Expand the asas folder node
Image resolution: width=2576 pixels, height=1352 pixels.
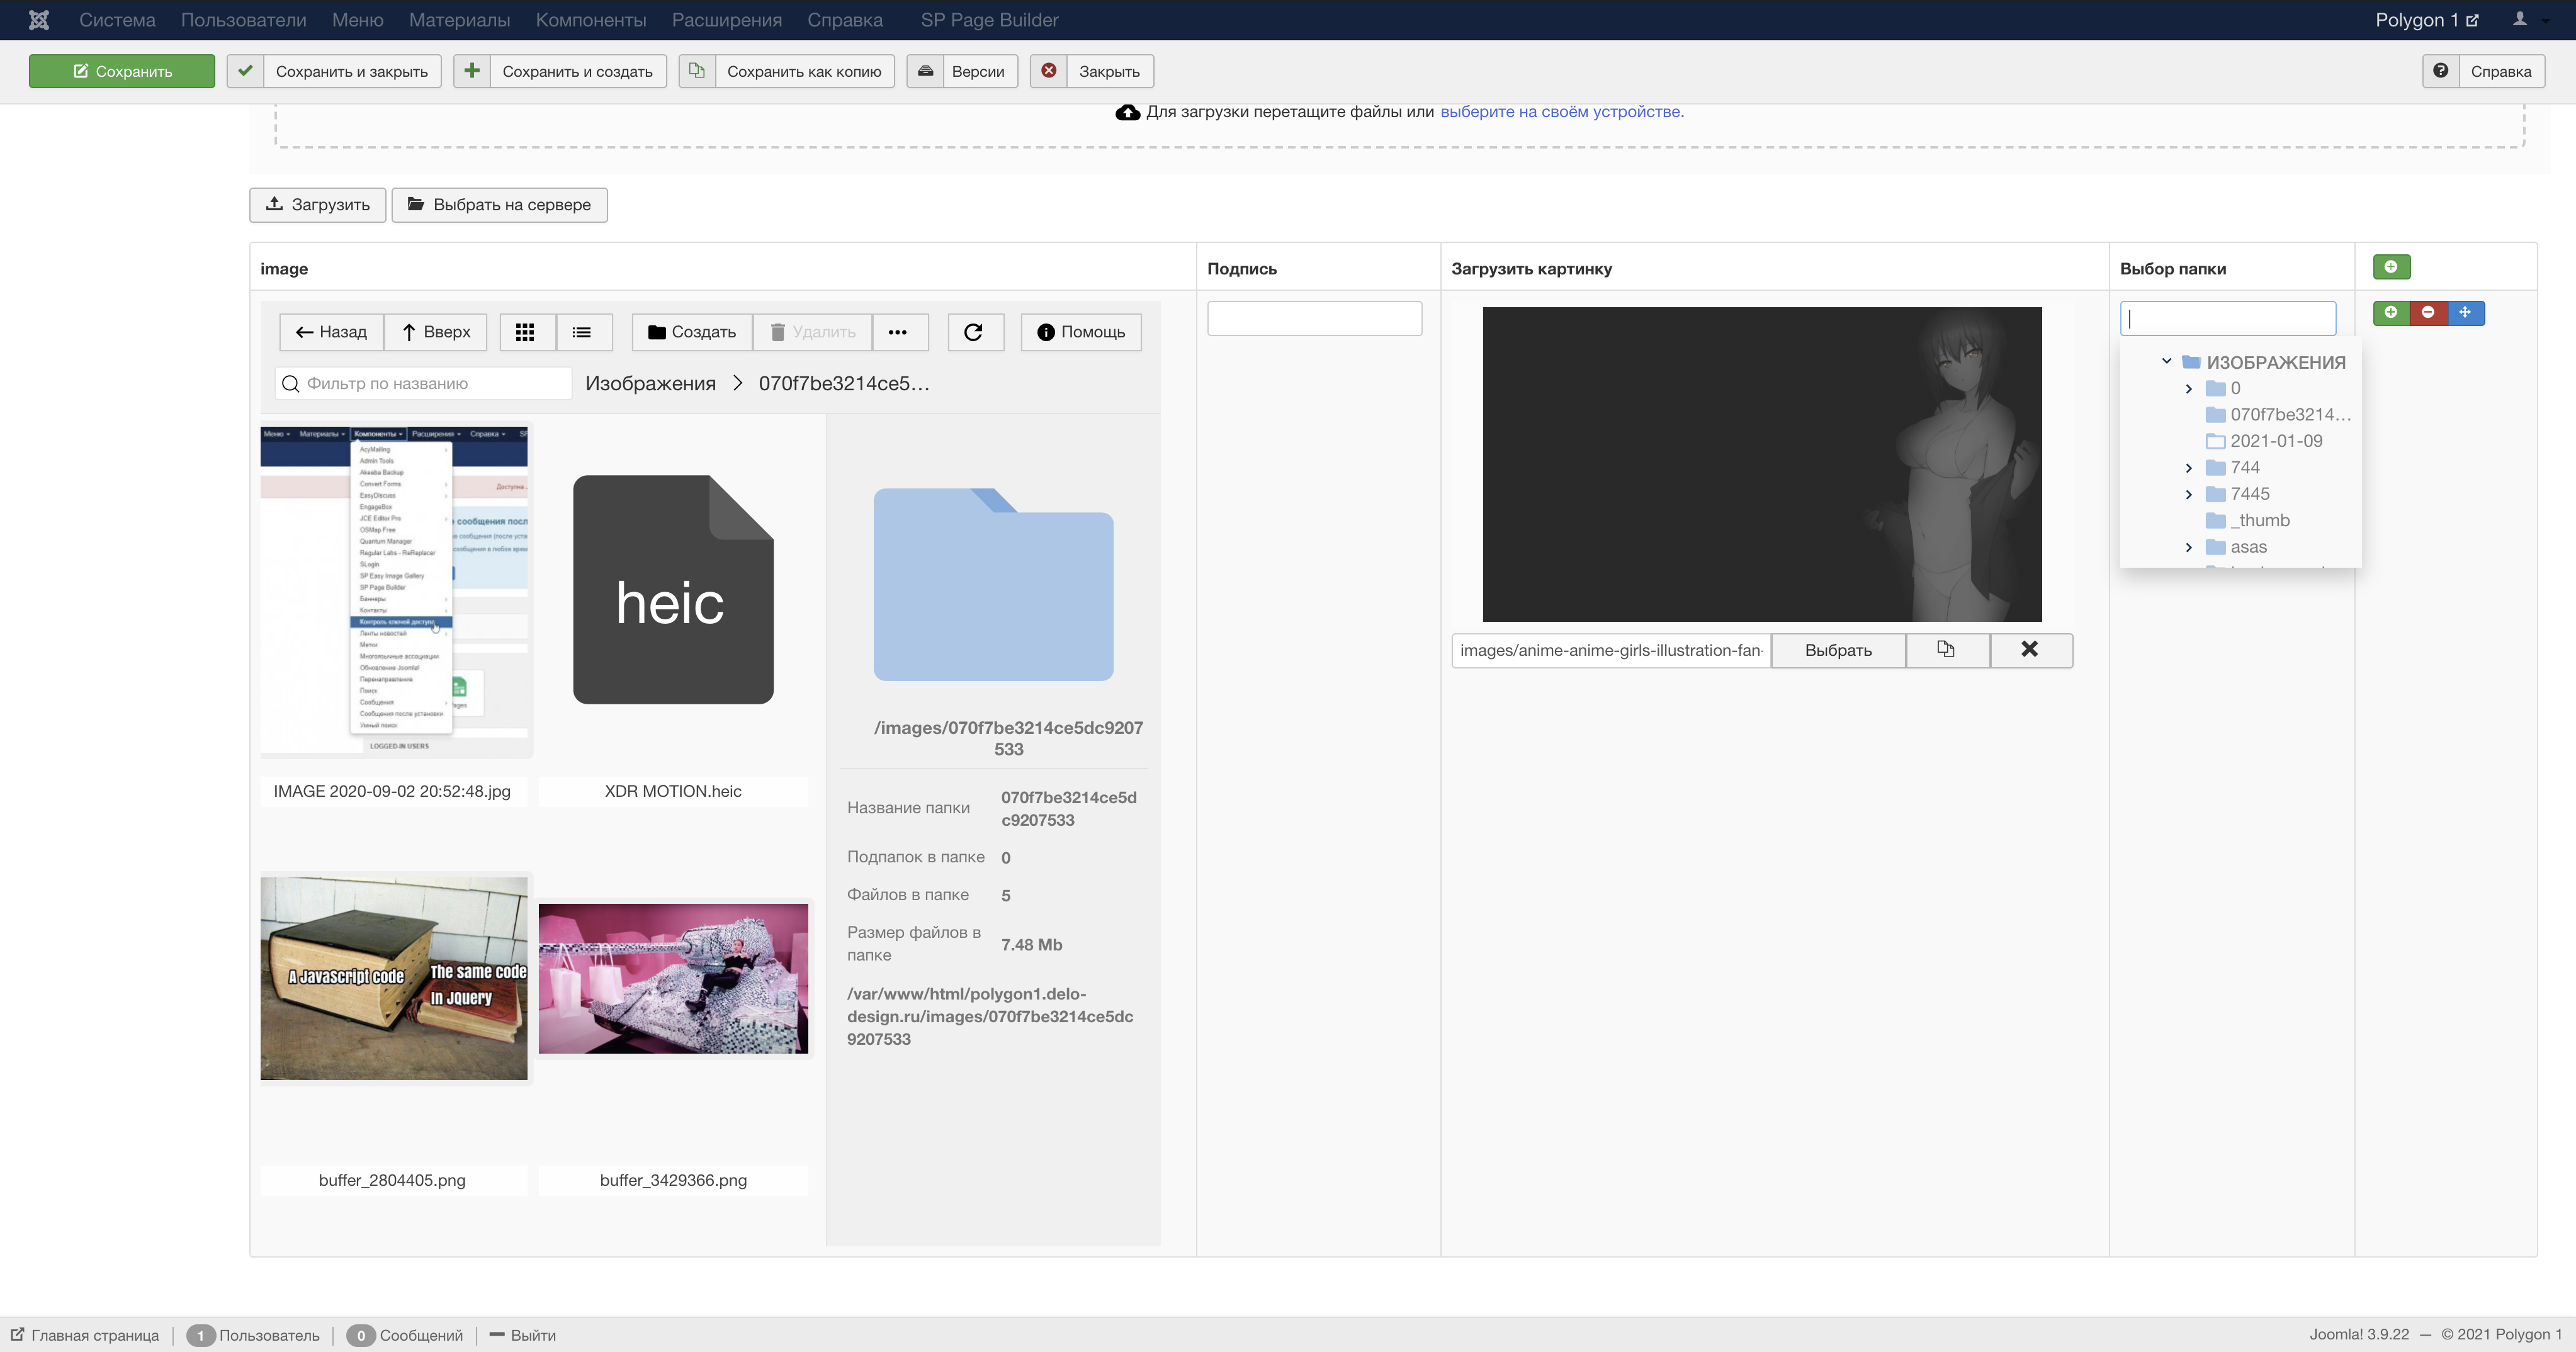[2188, 548]
